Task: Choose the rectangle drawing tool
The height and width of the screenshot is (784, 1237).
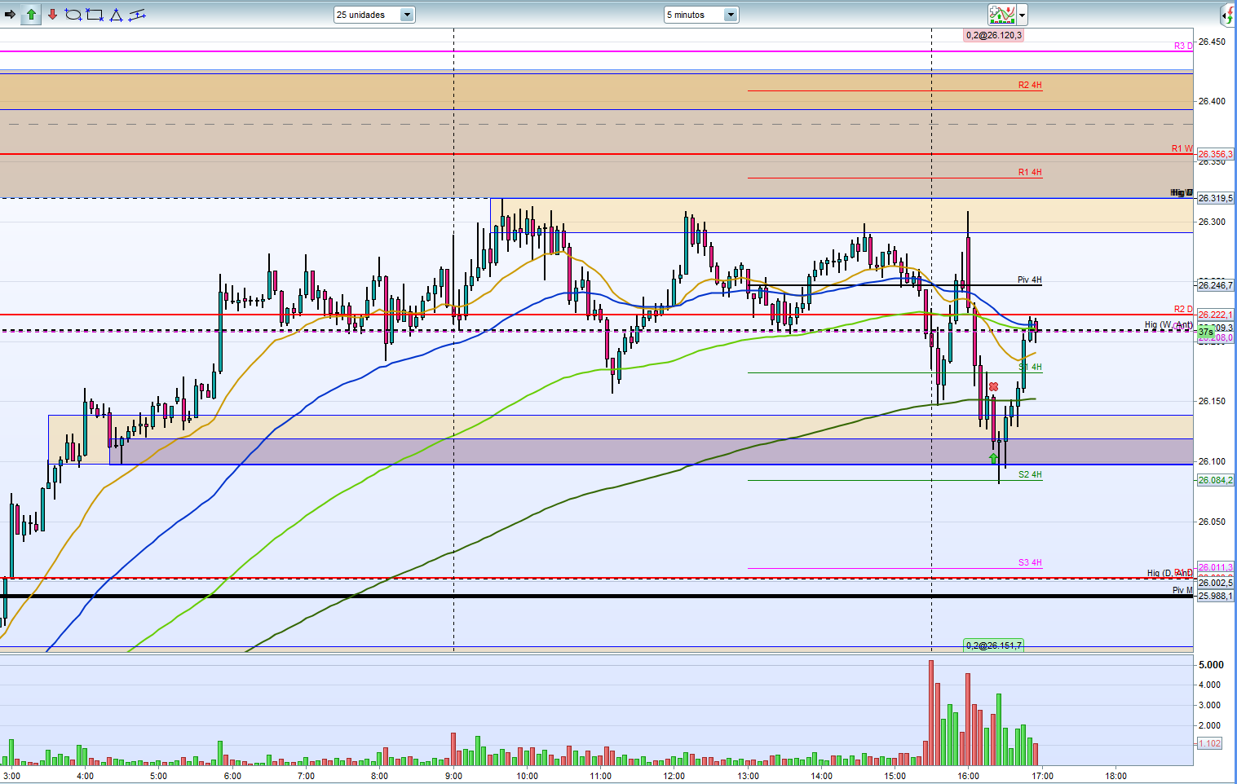Action: (x=95, y=15)
